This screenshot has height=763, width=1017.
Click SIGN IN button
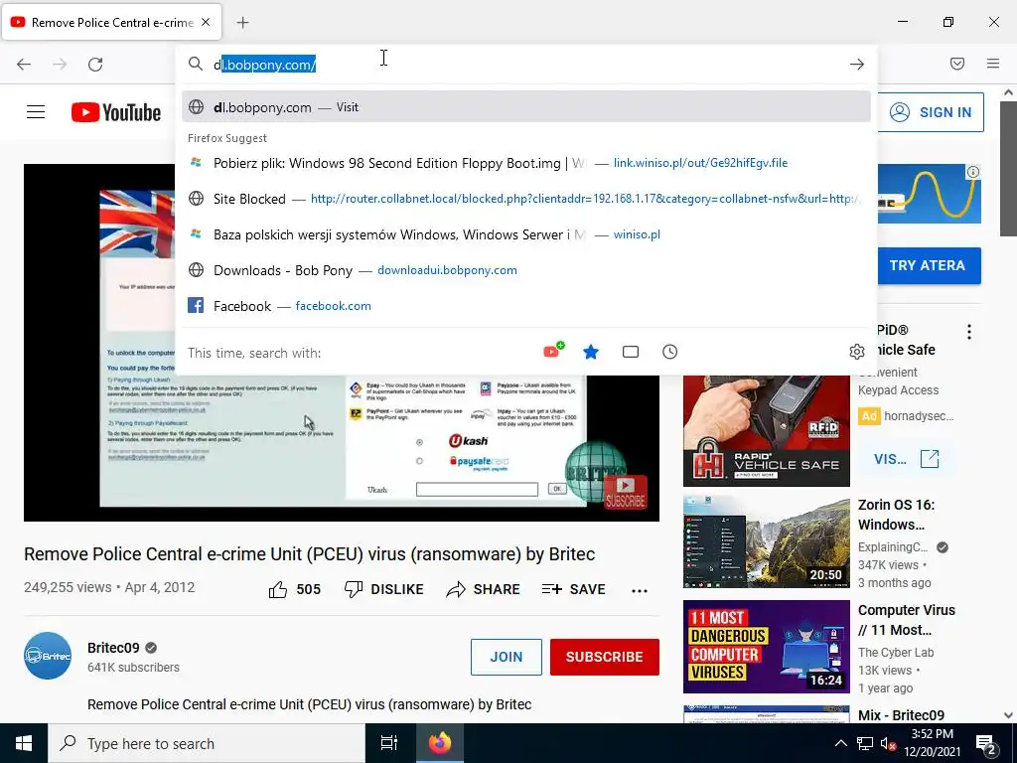pos(931,112)
